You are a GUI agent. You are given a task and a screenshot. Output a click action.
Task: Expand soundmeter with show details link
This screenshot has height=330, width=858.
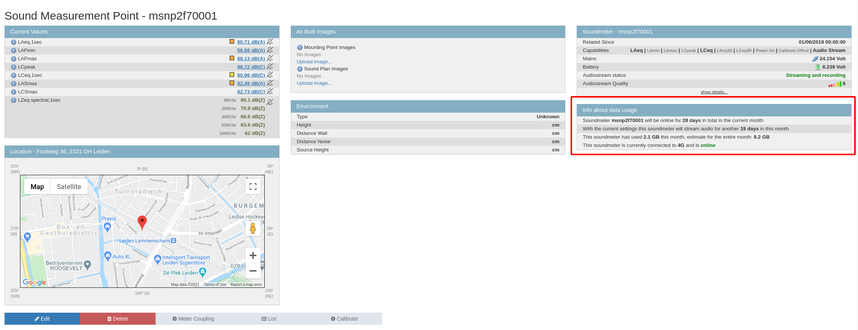coord(714,92)
